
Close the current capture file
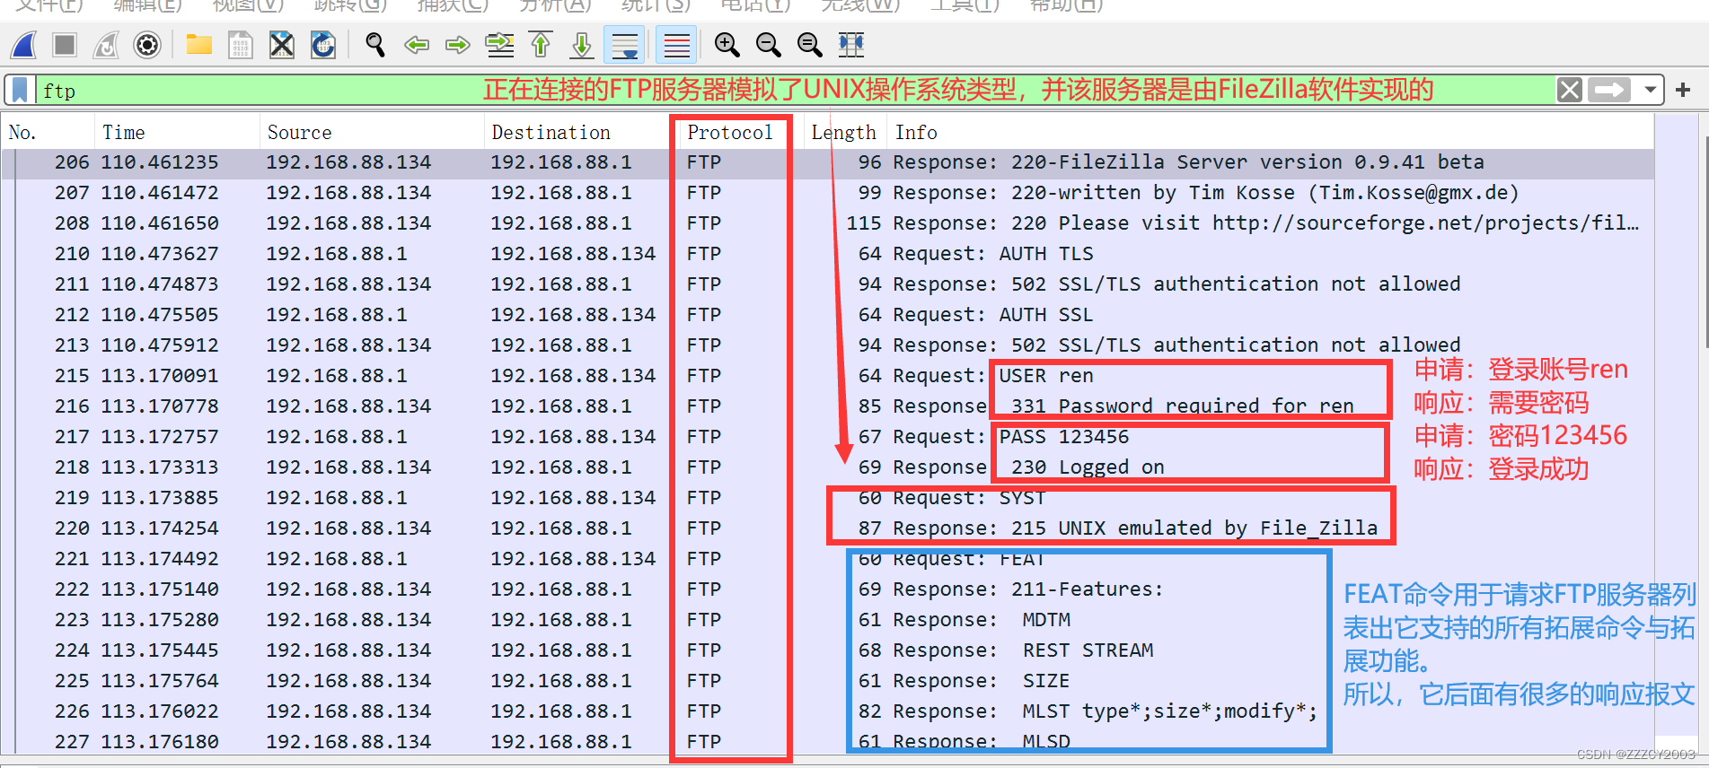tap(282, 45)
